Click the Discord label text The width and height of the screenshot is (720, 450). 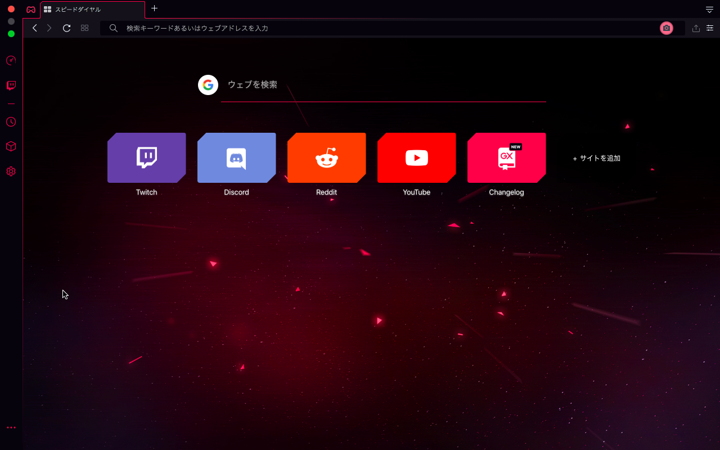[x=236, y=192]
